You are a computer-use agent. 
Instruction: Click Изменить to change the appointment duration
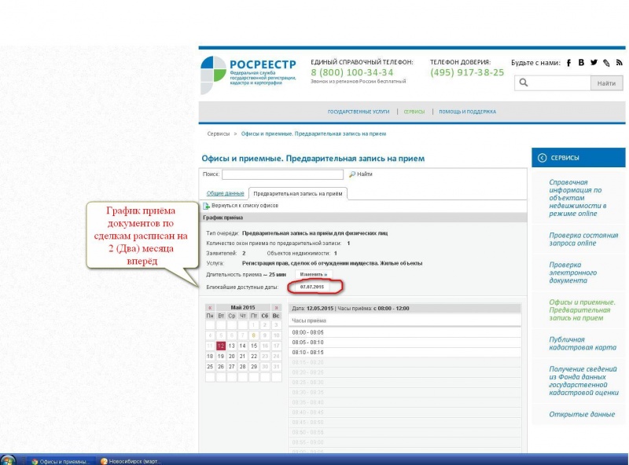click(313, 274)
